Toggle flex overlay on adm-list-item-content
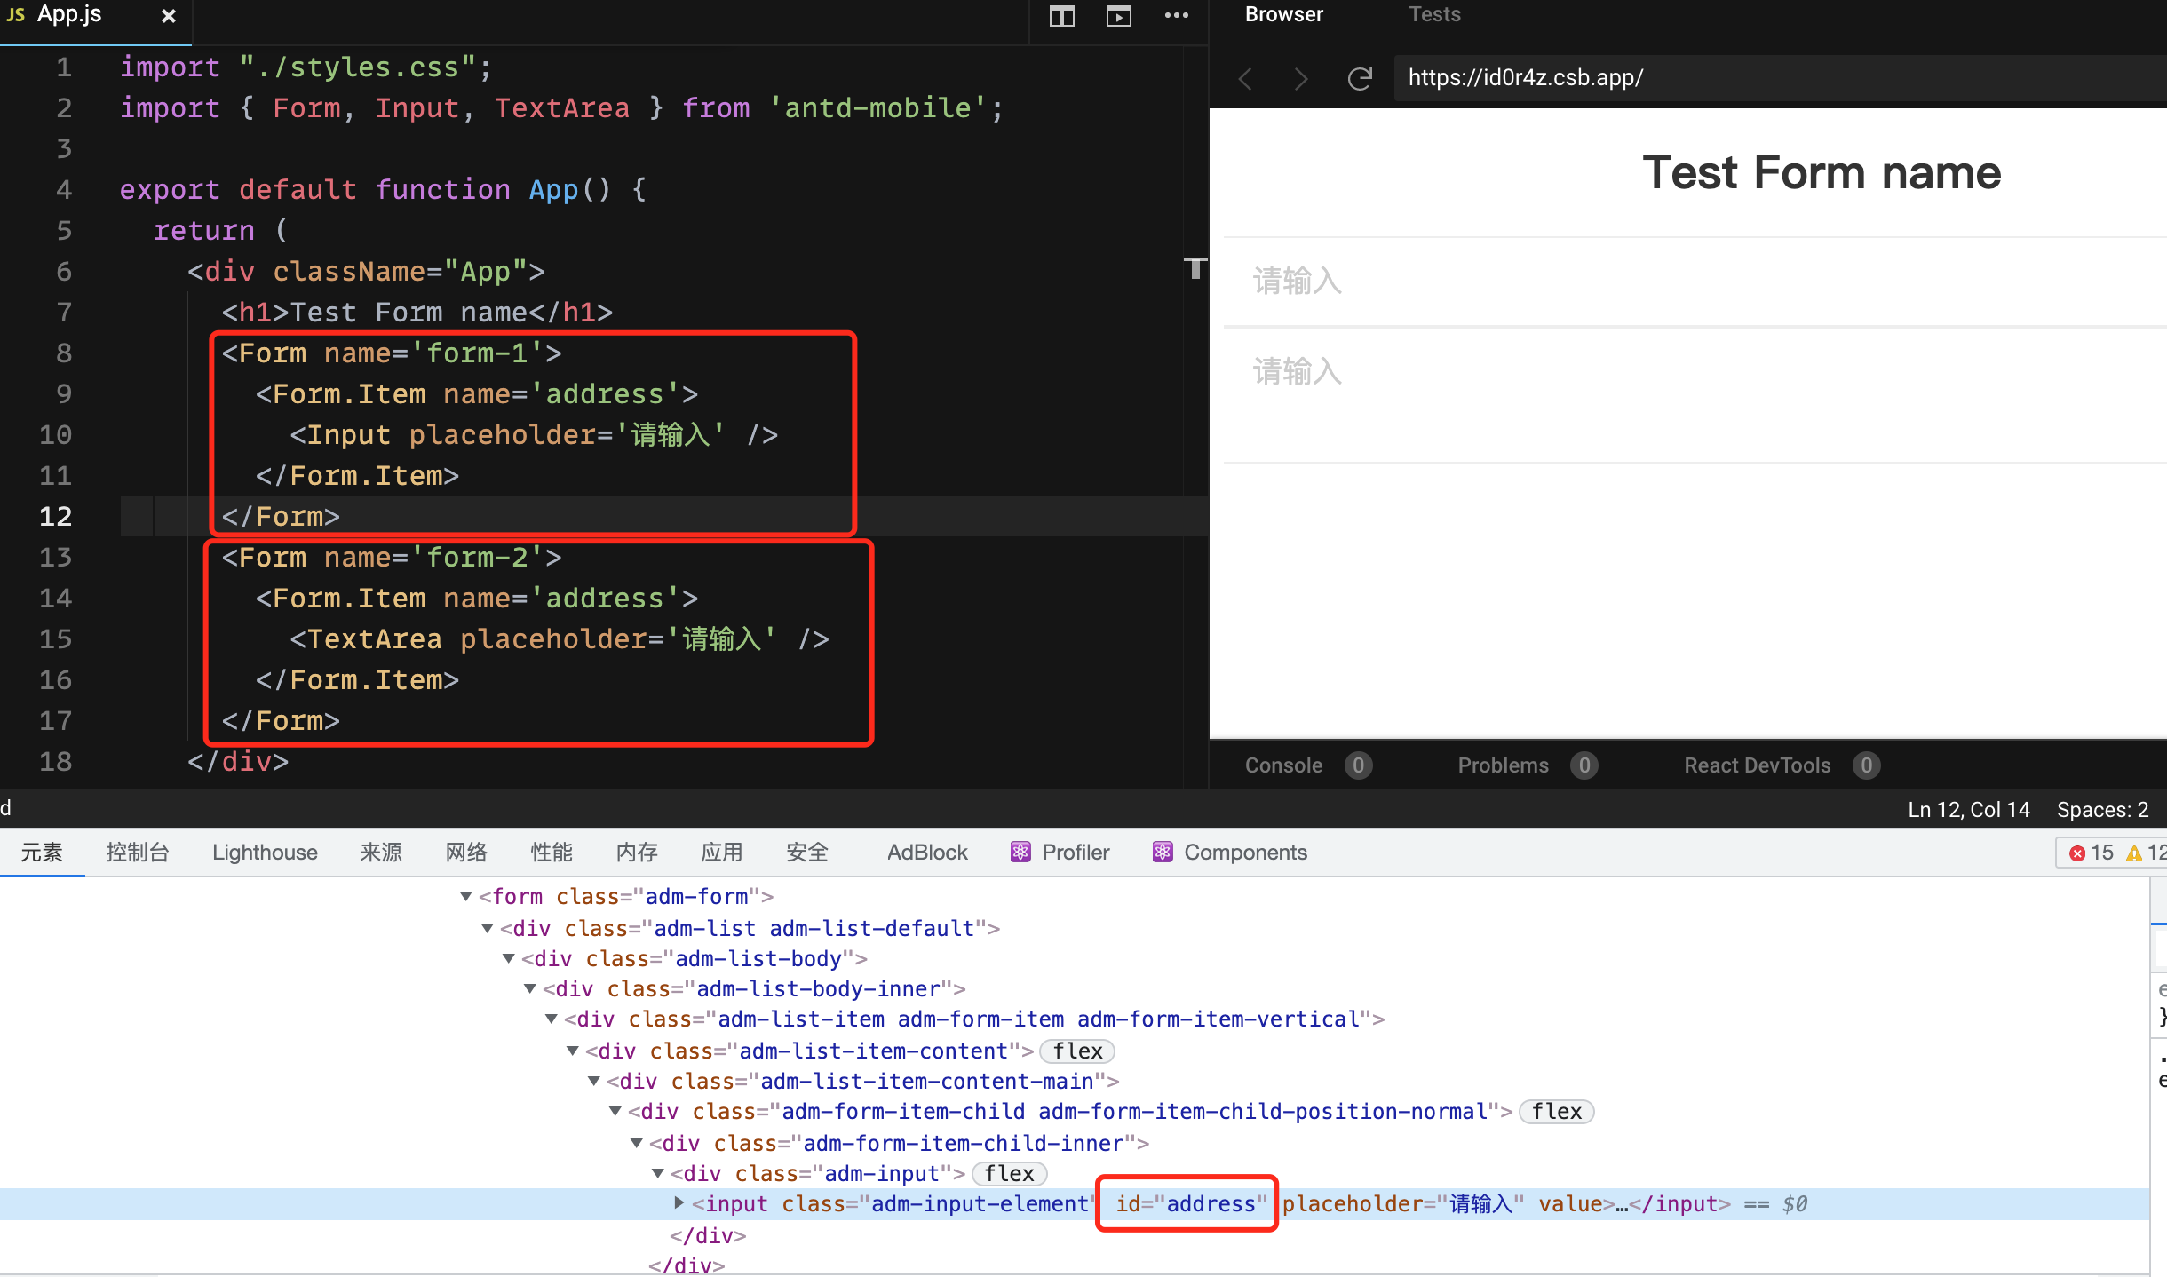2167x1277 pixels. click(1076, 1051)
